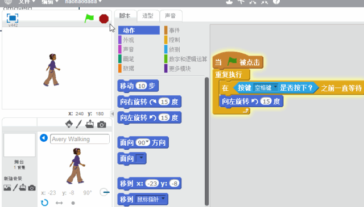Screen dimensions: 364x207
Task: Edit the y value -8 in 移到 block
Action: point(175,183)
